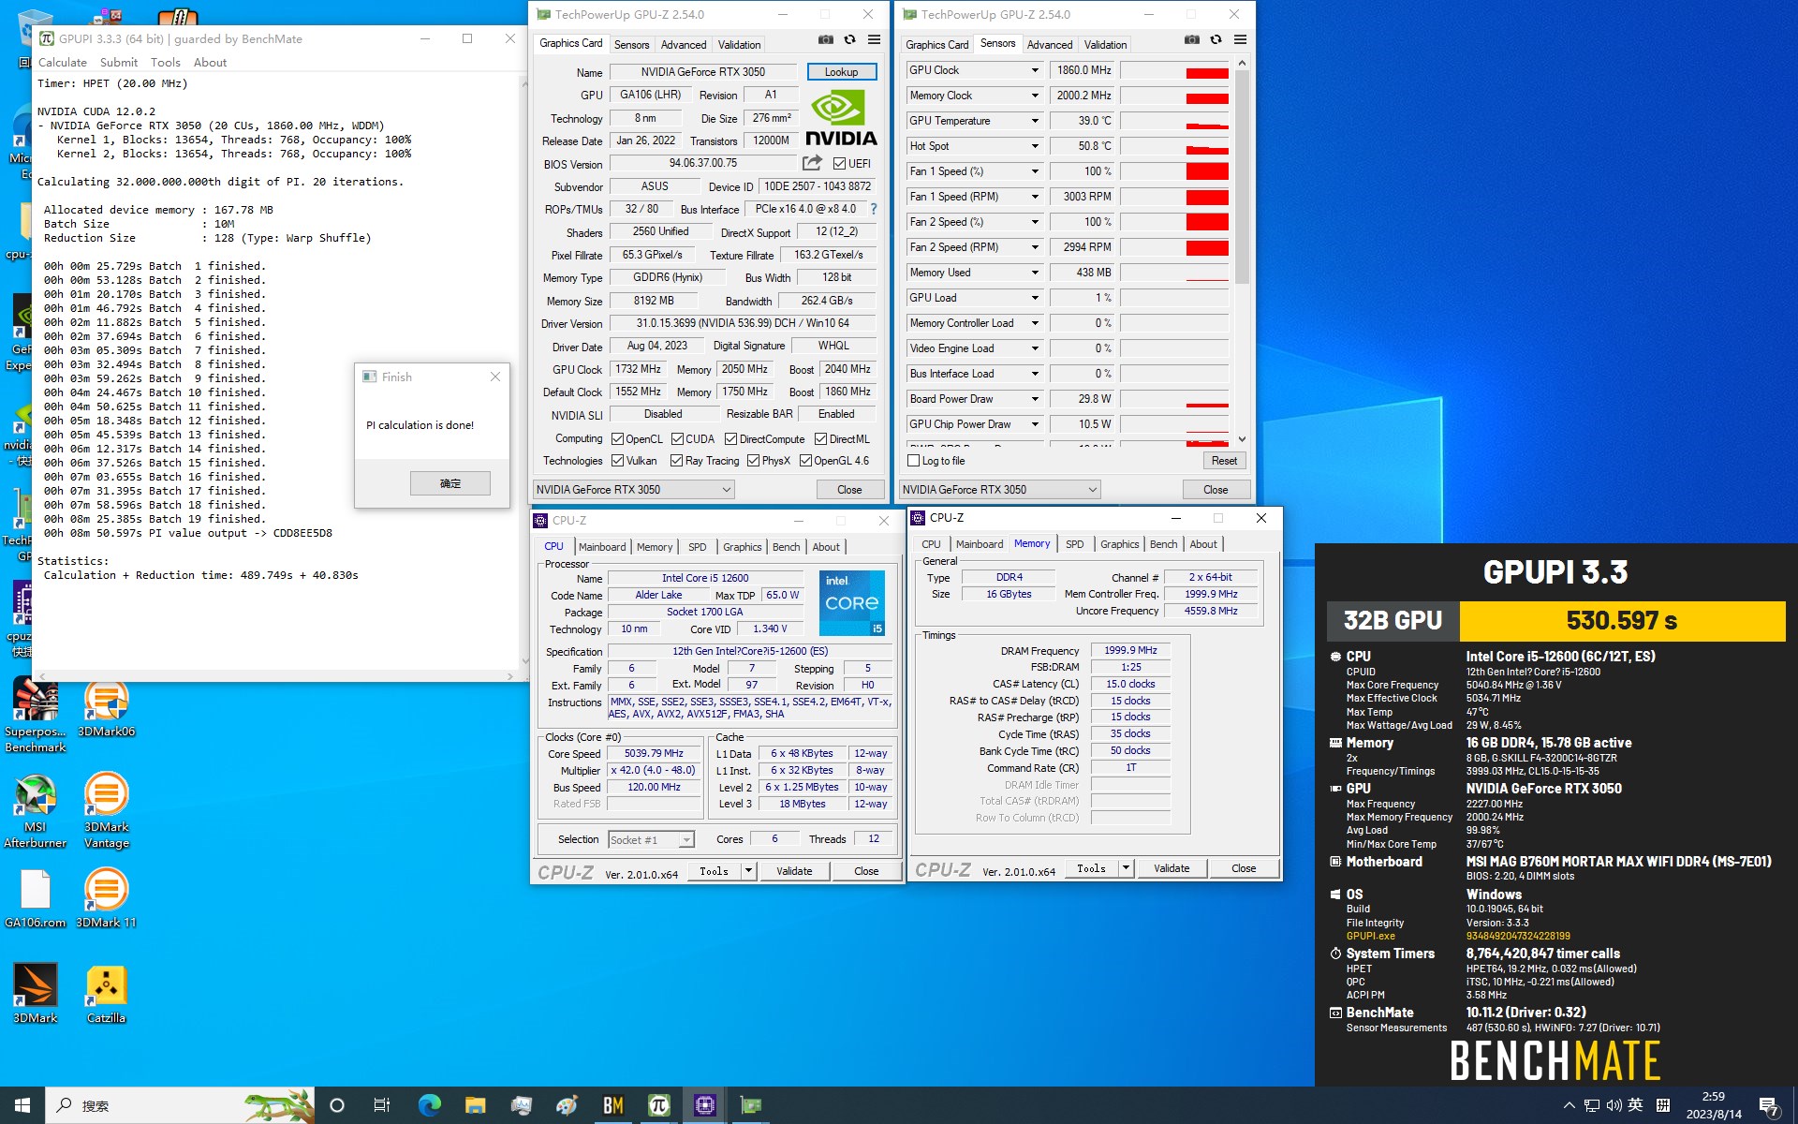Open the notification center icon
This screenshot has width=1798, height=1124.
click(1768, 1105)
